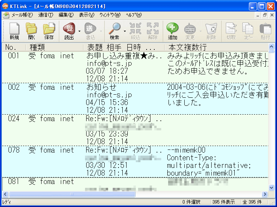The width and height of the screenshot is (277, 207).
Task: Click the 変更 (modify) icon
Action: pyautogui.click(x=190, y=31)
